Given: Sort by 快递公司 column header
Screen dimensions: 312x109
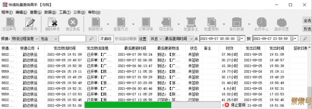Looking at the screenshot, I should pyautogui.click(x=30, y=48).
